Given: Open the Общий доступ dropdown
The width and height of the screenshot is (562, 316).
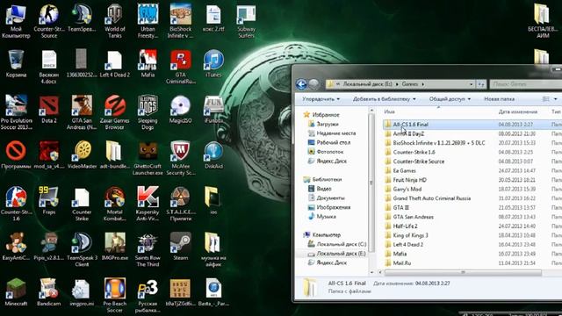Looking at the screenshot, I should pos(450,99).
